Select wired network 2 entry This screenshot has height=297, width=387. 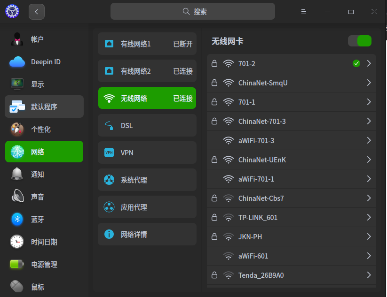click(x=147, y=71)
